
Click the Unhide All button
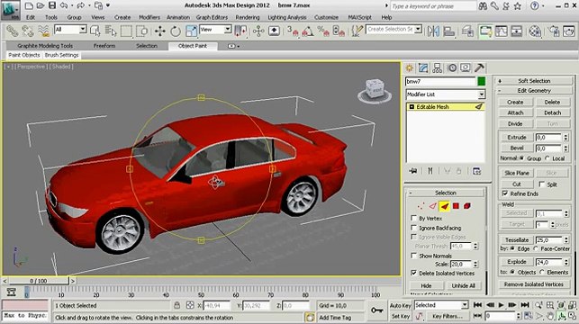coord(464,285)
